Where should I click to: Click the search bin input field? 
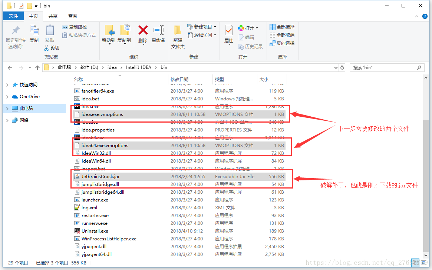pyautogui.click(x=387, y=67)
